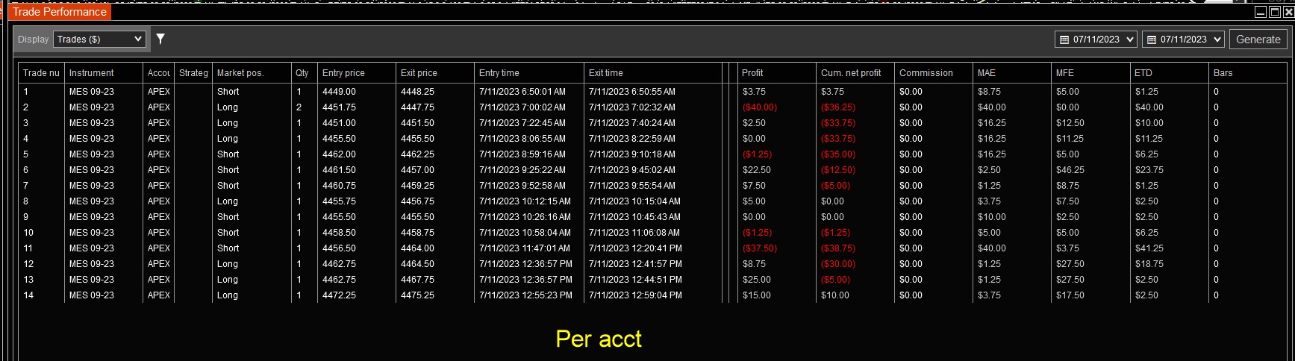The height and width of the screenshot is (361, 1295).
Task: Select exit time 7/11/2023 12:59:04 PM
Action: point(635,295)
